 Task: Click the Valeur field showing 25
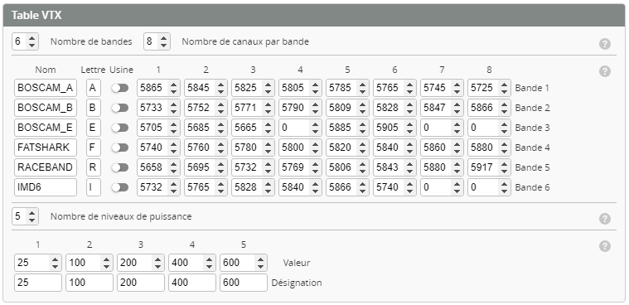(38, 263)
